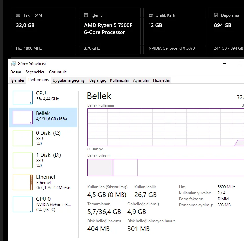Viewport: 244px width, 241px height.
Task: Open the Seçenekler menu
Action: pos(35,72)
